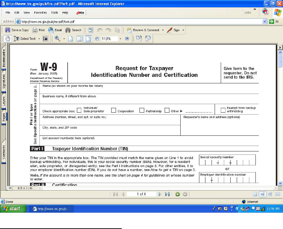Go to previous view green arrow

click(178, 194)
